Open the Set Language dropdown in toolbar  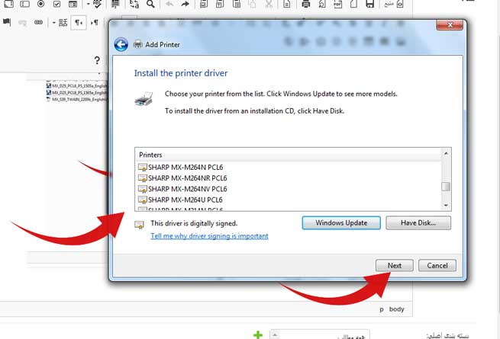click(x=60, y=23)
